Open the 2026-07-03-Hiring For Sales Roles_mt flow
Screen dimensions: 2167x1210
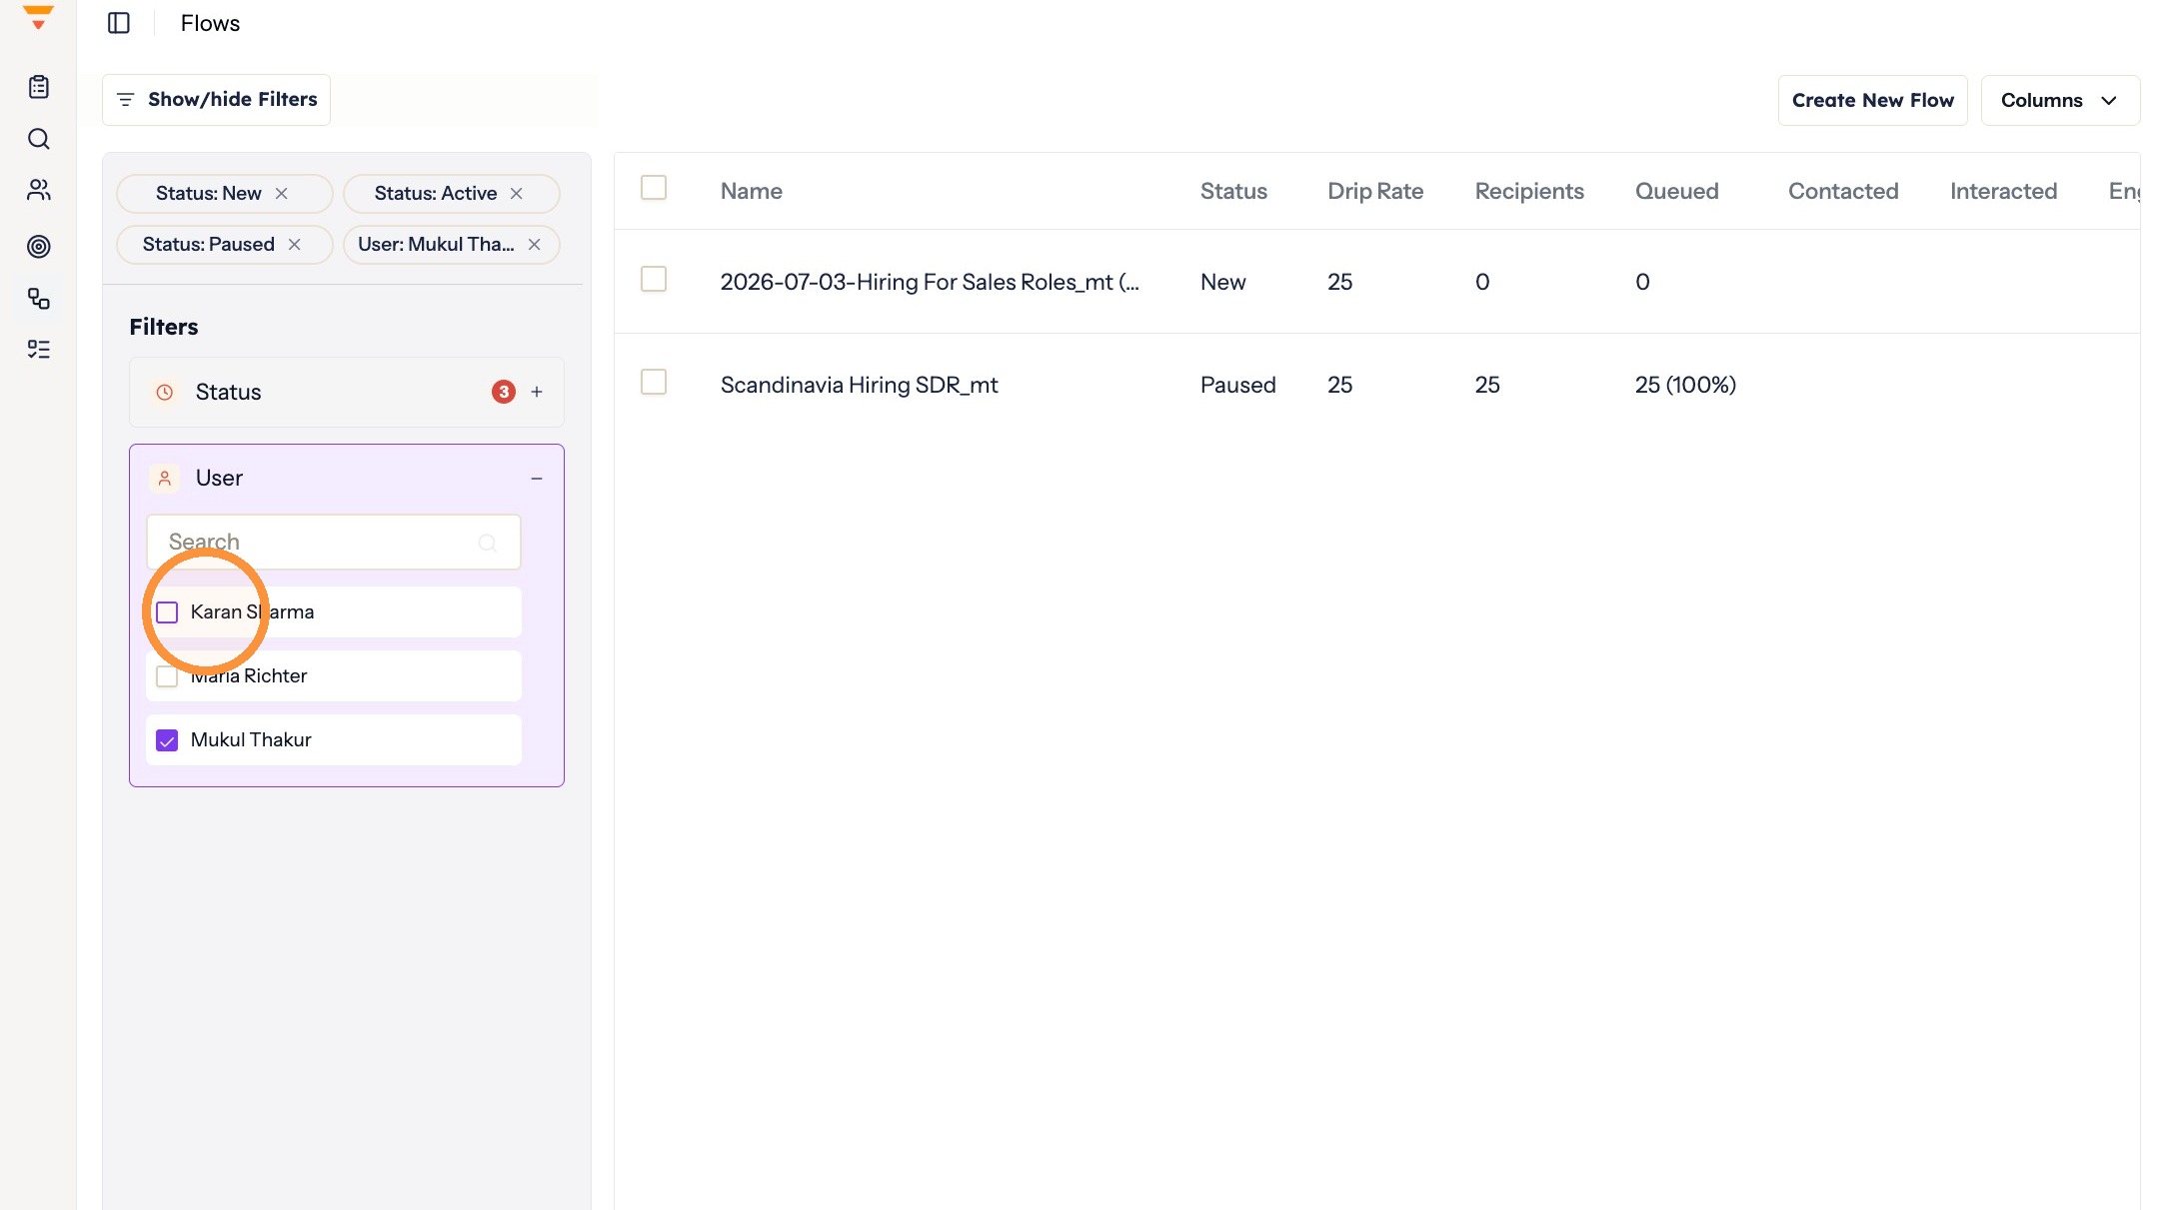pos(930,282)
